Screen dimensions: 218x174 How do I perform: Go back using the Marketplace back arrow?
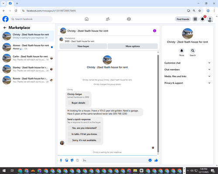point(5,27)
